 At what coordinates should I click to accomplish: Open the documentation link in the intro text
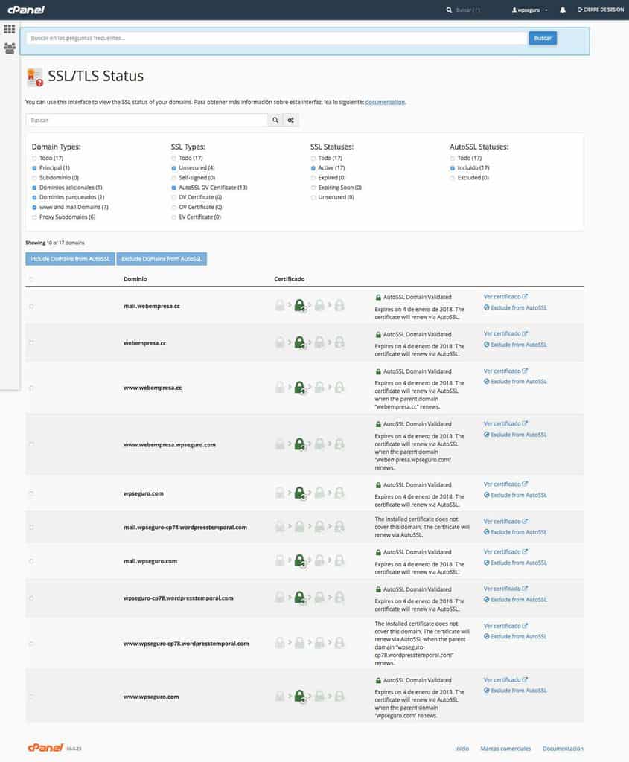[385, 102]
